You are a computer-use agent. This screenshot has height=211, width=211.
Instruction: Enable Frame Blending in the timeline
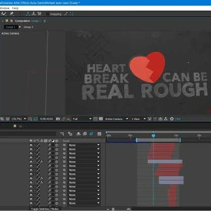(85, 134)
